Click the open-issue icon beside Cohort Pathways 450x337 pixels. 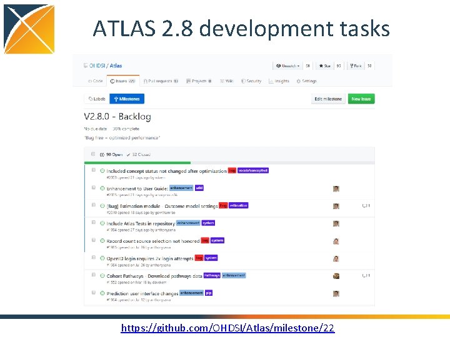click(102, 276)
